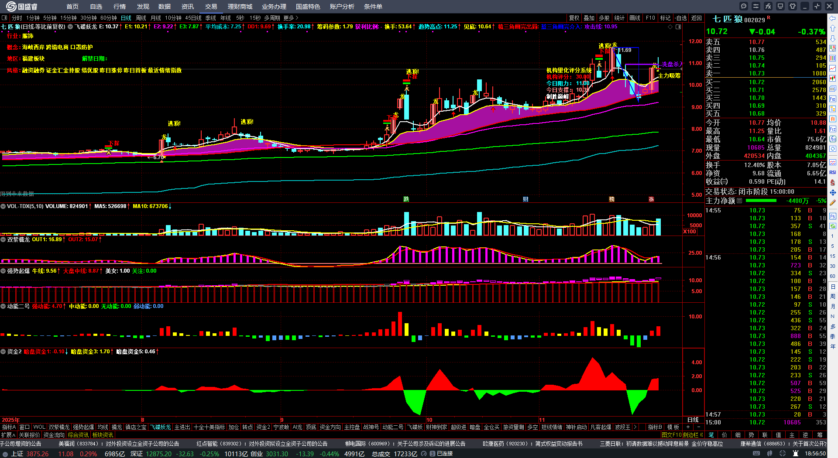Image resolution: width=838 pixels, height=458 pixels.
Task: Click the 上证 index value 3875.26
Action: click(x=38, y=454)
